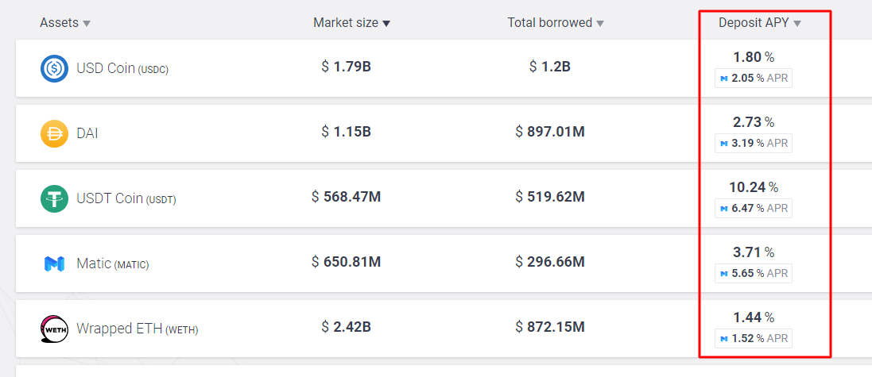Click DAI total borrowed $ 897.01M
The image size is (872, 377).
click(550, 132)
